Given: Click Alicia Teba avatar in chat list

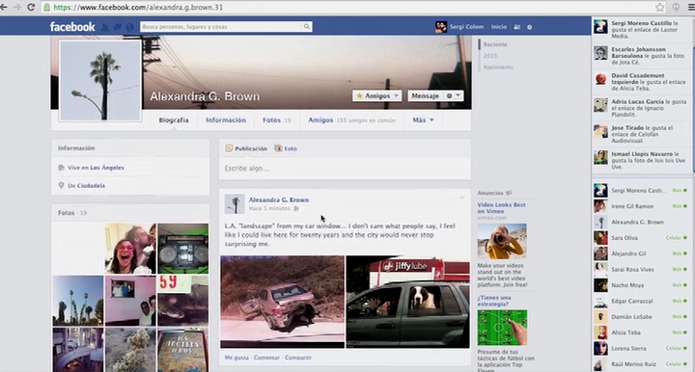Looking at the screenshot, I should pos(600,332).
